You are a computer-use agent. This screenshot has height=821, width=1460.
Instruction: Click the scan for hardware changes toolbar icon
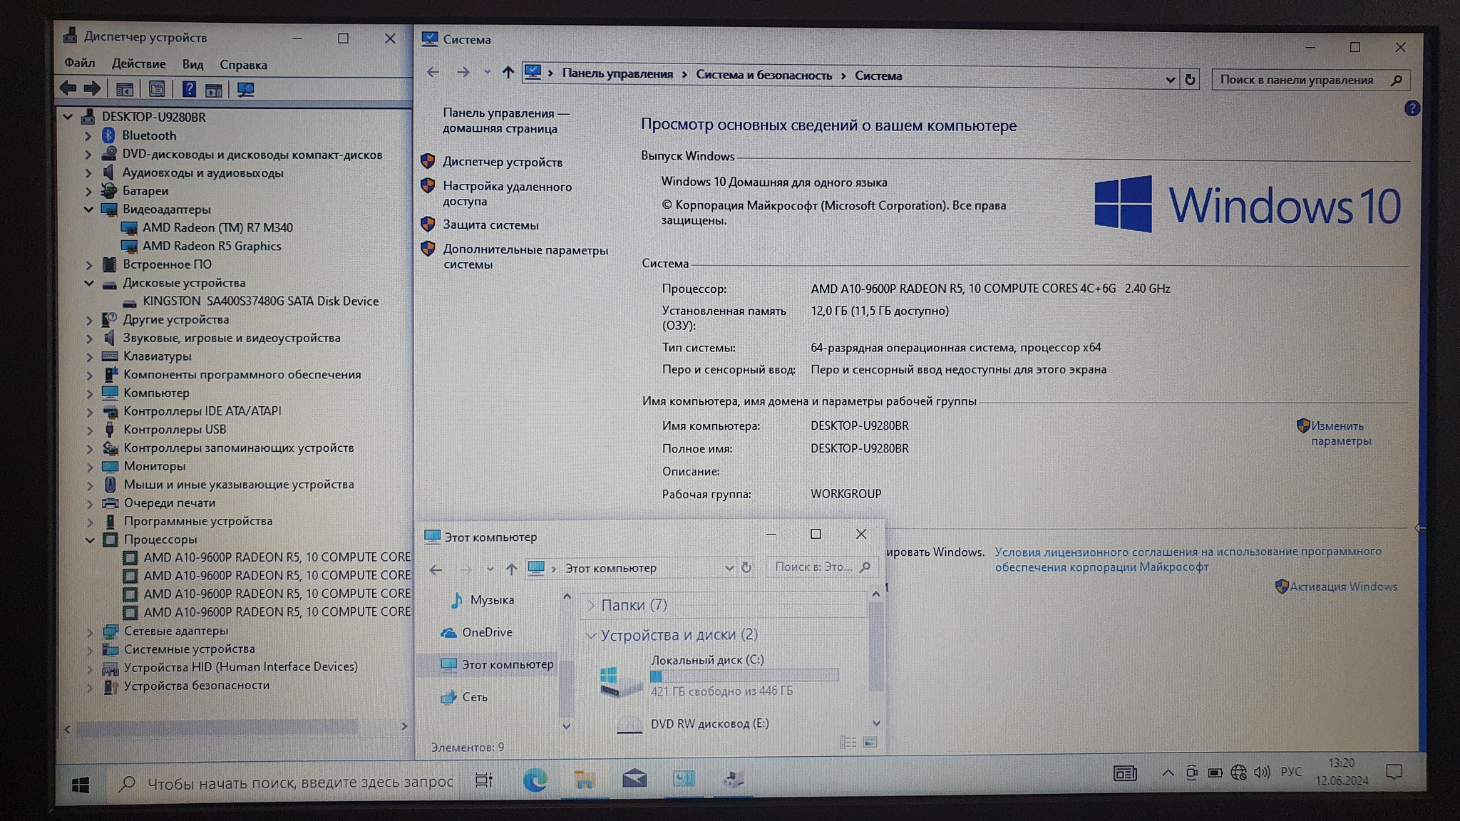pos(245,90)
